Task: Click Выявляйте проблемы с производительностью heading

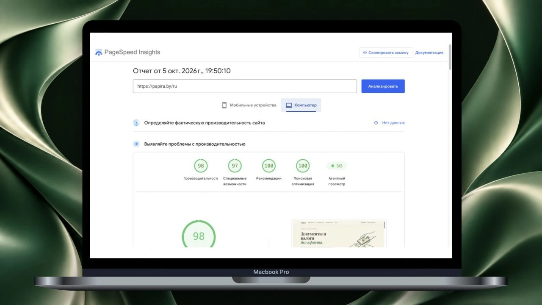Action: (x=195, y=144)
